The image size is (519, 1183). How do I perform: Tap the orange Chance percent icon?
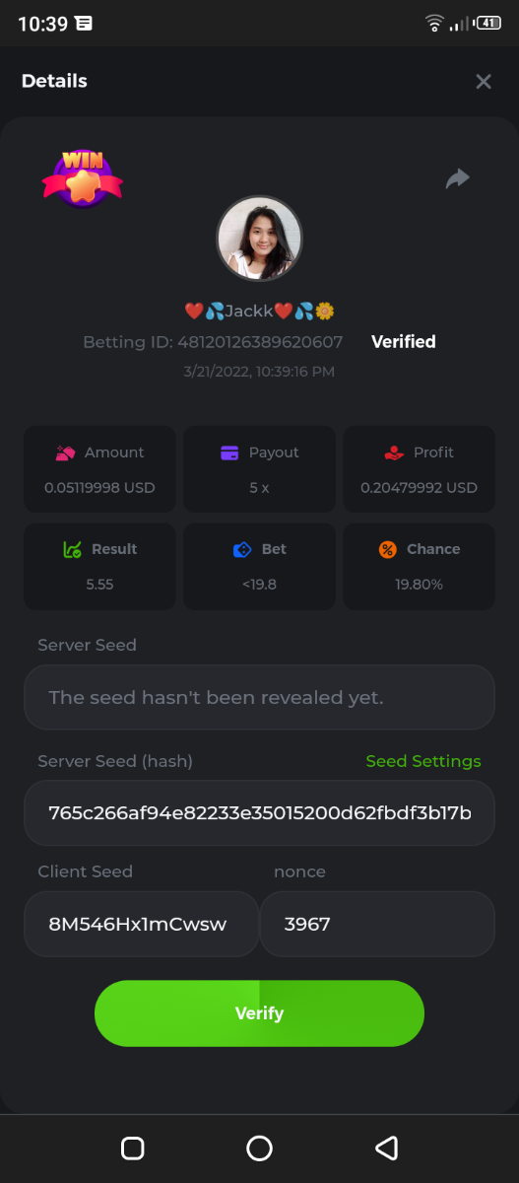click(x=387, y=549)
